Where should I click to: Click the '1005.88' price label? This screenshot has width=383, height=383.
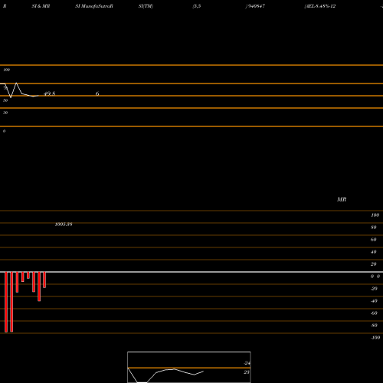(64, 224)
